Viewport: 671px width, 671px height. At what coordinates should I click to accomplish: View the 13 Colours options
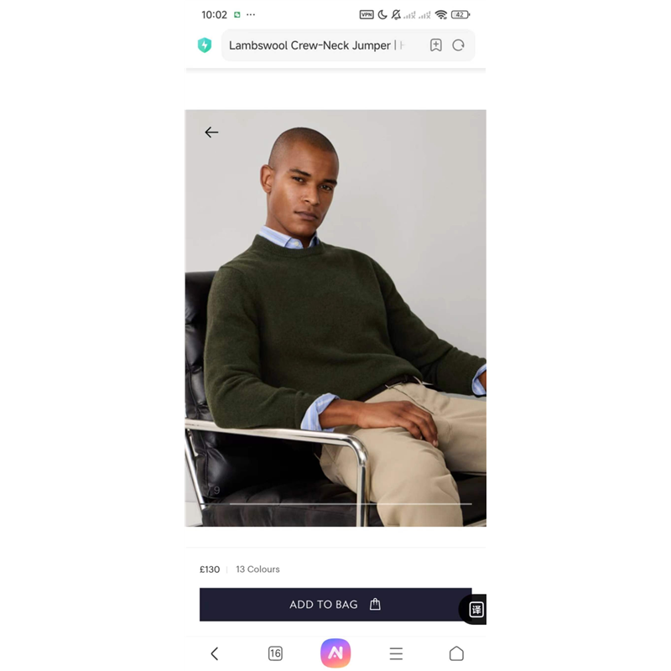click(257, 570)
